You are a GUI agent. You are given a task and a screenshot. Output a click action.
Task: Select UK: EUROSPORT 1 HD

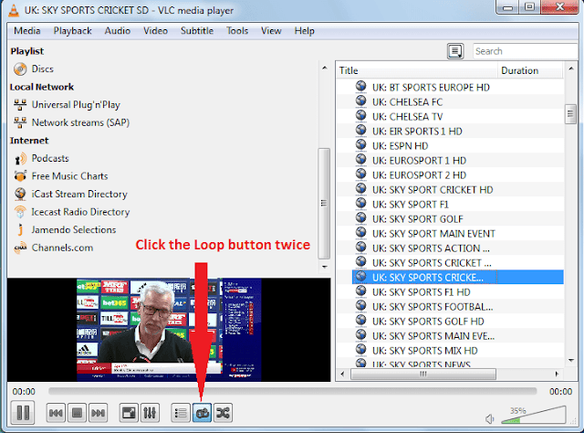point(419,161)
